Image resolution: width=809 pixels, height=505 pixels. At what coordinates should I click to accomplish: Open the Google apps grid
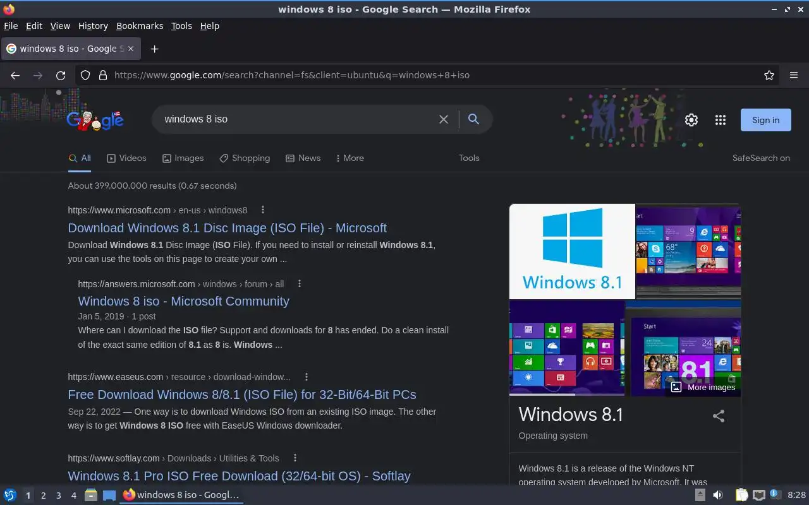pos(721,120)
